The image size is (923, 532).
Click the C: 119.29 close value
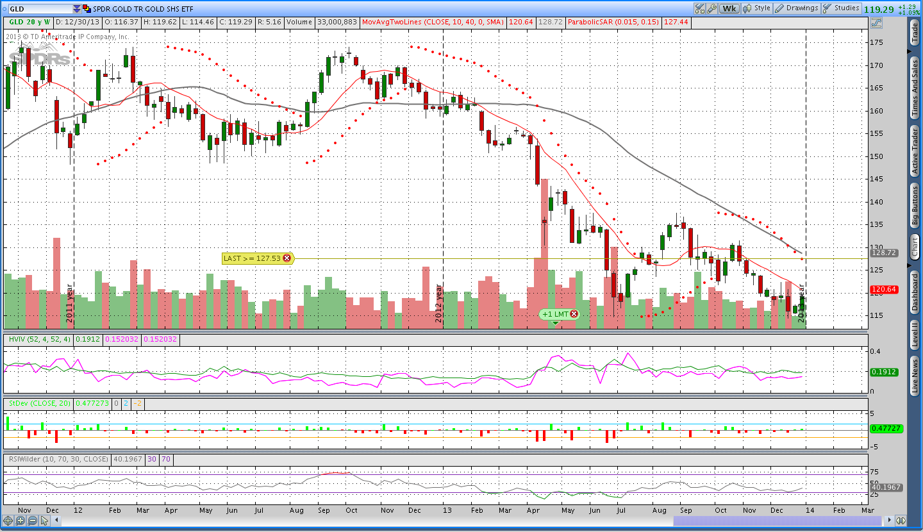(236, 22)
